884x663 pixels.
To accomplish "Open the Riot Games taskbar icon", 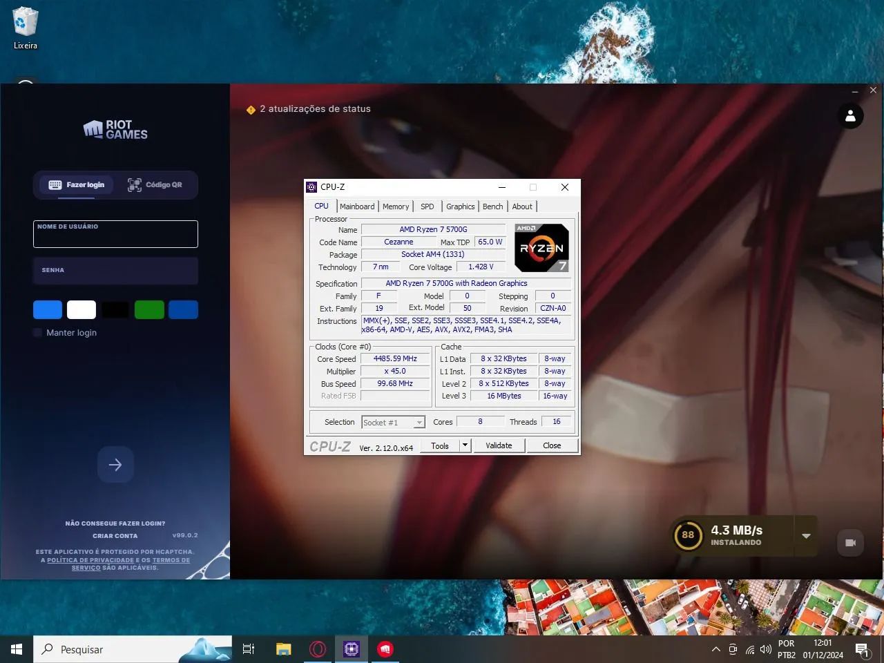I will 385,649.
